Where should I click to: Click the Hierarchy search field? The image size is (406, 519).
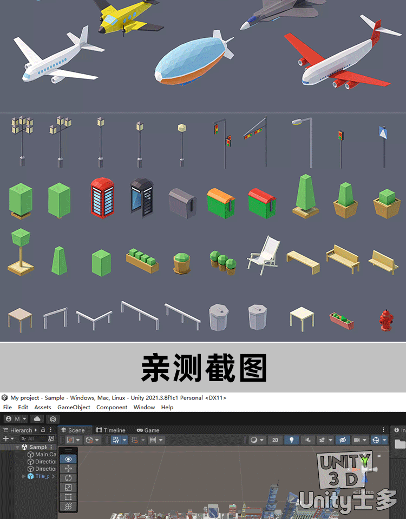pos(34,438)
